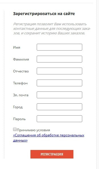This screenshot has height=169, width=103.
Task: Focus the Фамилия text box
Action: [x=59, y=59]
